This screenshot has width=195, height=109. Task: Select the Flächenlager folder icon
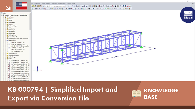(7, 33)
